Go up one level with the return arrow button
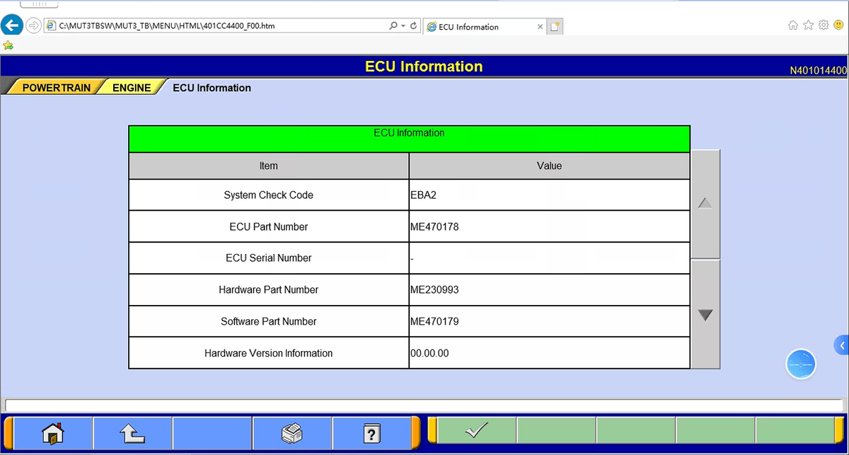The height and width of the screenshot is (455, 849). (x=132, y=432)
